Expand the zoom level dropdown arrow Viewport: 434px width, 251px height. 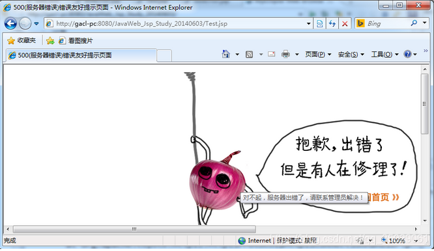(416, 241)
